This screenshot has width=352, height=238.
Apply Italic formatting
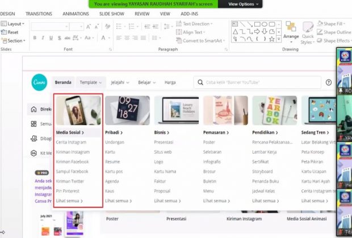(x=43, y=38)
